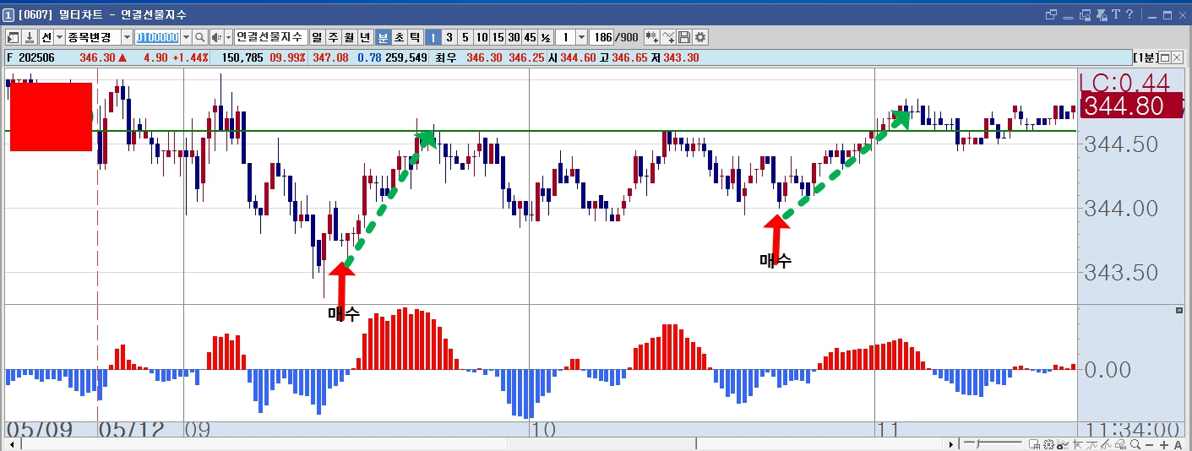1192x451 pixels.
Task: Open help with the question mark icon
Action: [1129, 14]
